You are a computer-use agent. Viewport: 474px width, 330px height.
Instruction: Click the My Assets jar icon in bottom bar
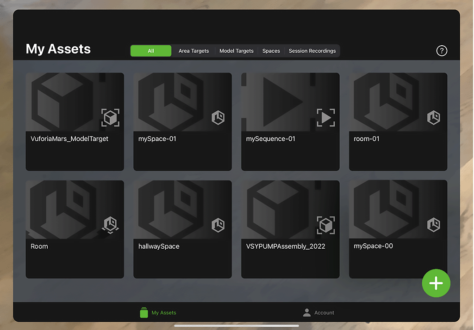click(x=144, y=312)
